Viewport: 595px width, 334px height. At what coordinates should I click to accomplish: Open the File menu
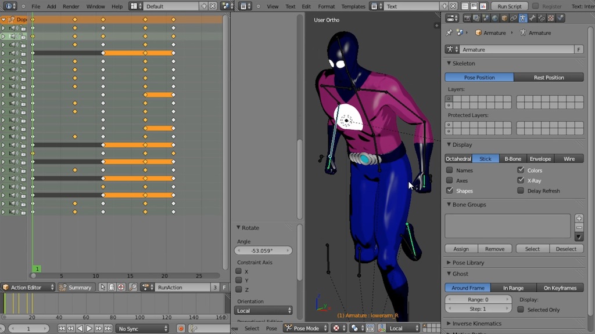click(x=35, y=6)
